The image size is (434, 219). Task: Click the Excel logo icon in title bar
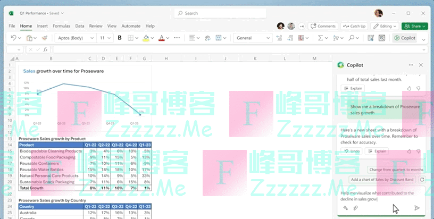click(x=11, y=13)
